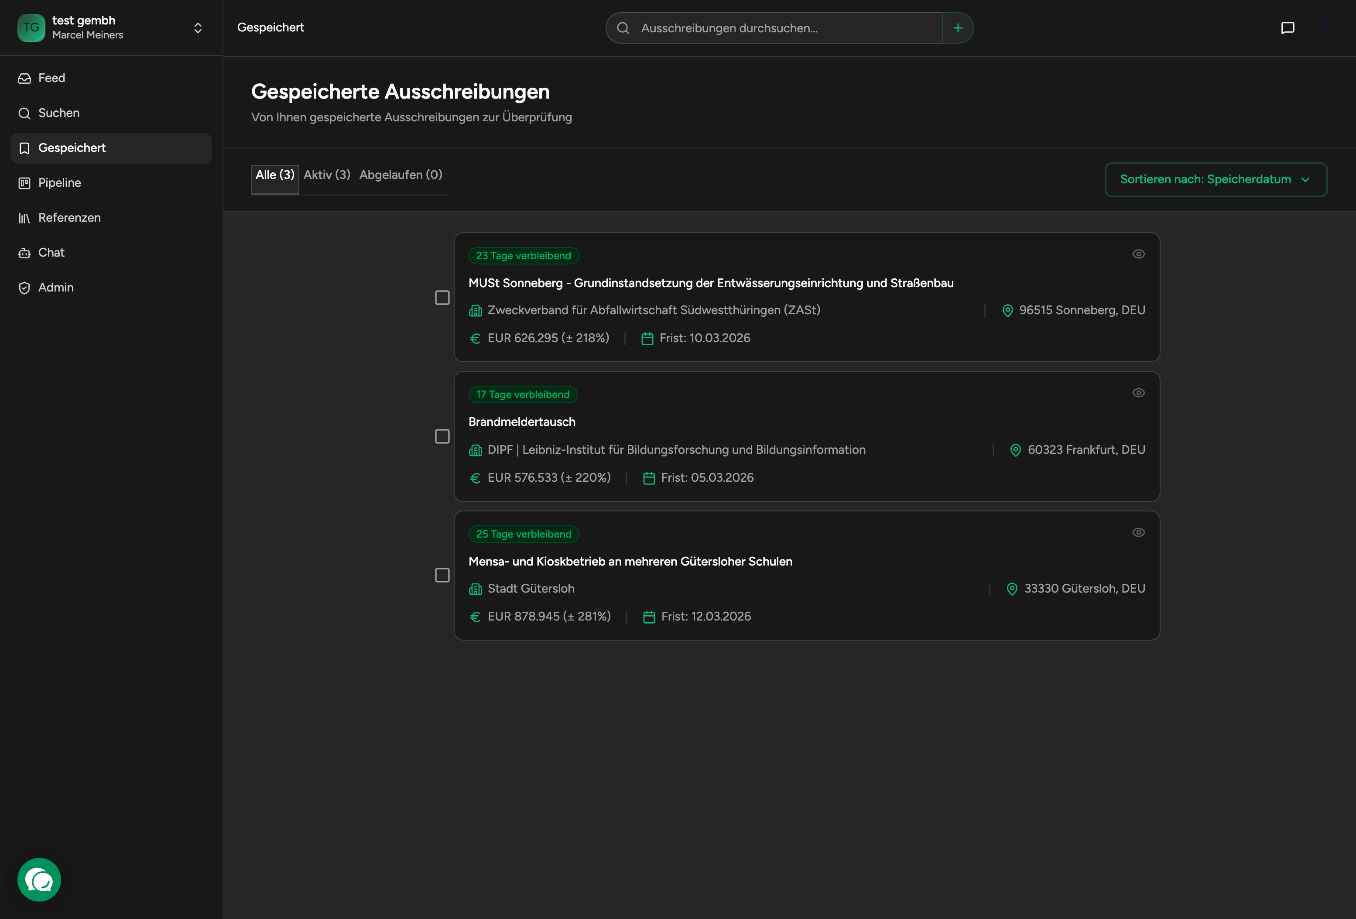Image resolution: width=1356 pixels, height=919 pixels.
Task: Select checkbox for MUSt Sonneberg tender
Action: coord(442,298)
